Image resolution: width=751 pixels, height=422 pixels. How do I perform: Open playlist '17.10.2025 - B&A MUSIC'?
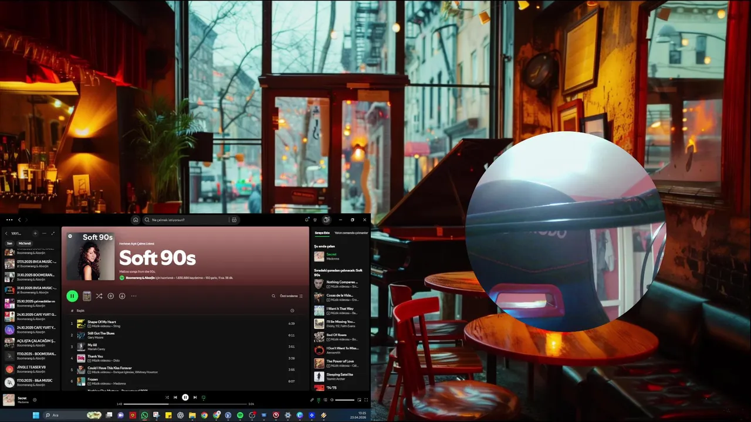[31, 382]
